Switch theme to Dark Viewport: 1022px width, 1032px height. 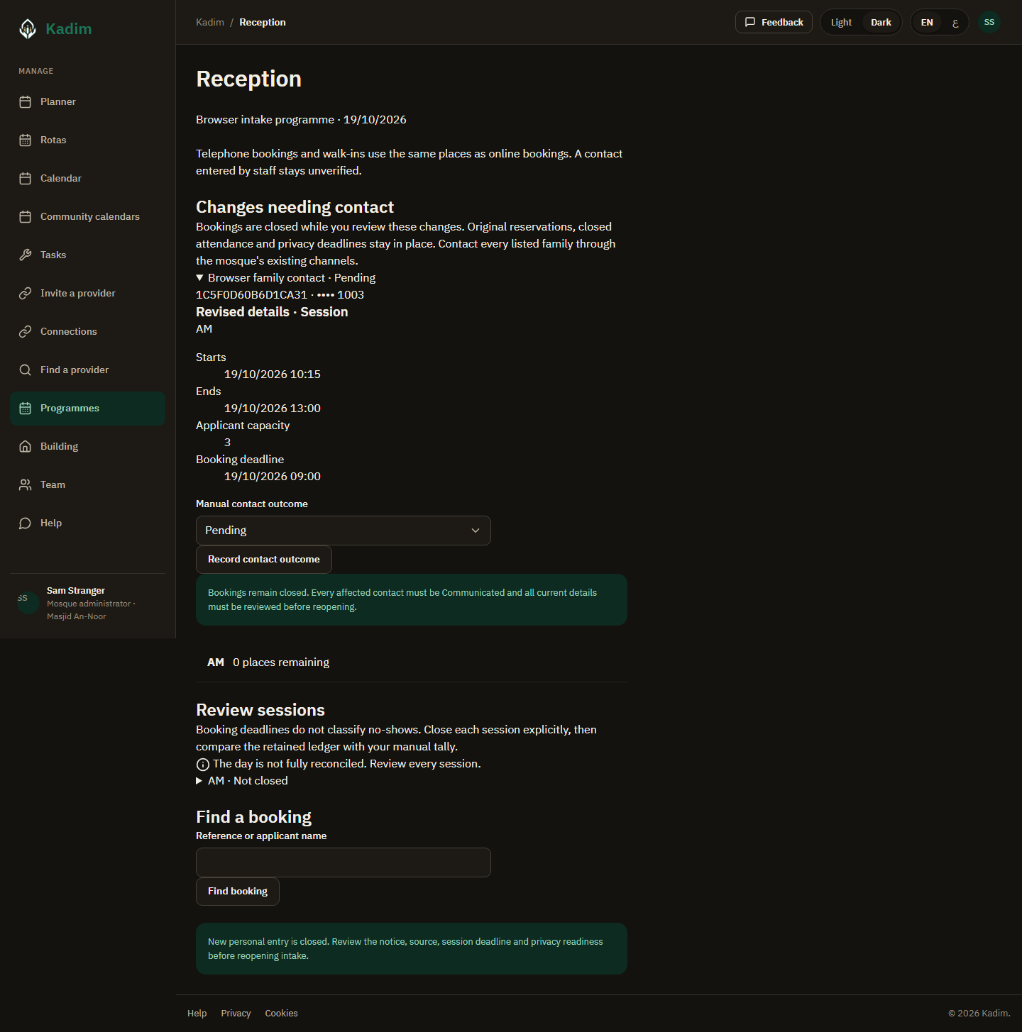pyautogui.click(x=881, y=22)
